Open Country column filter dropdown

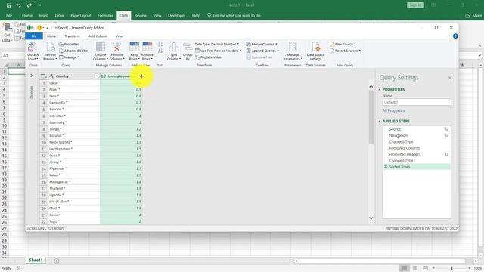pos(97,76)
